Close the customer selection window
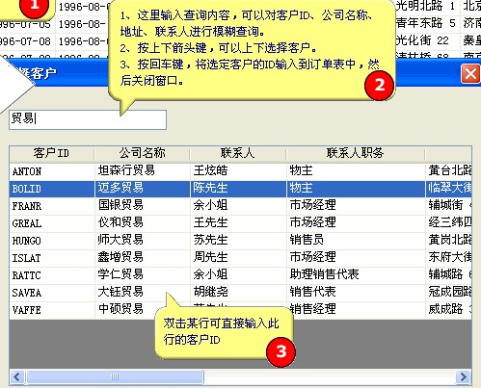 [x=470, y=74]
